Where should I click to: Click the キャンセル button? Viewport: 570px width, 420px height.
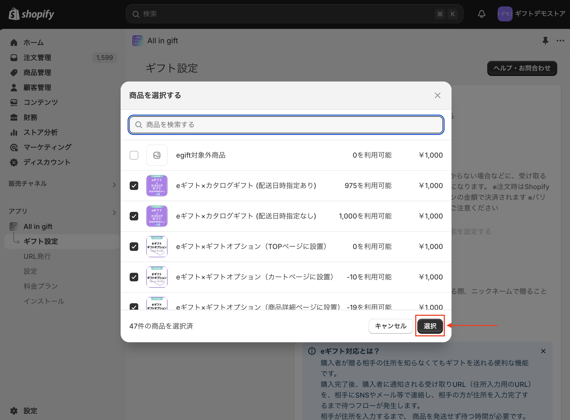click(390, 326)
